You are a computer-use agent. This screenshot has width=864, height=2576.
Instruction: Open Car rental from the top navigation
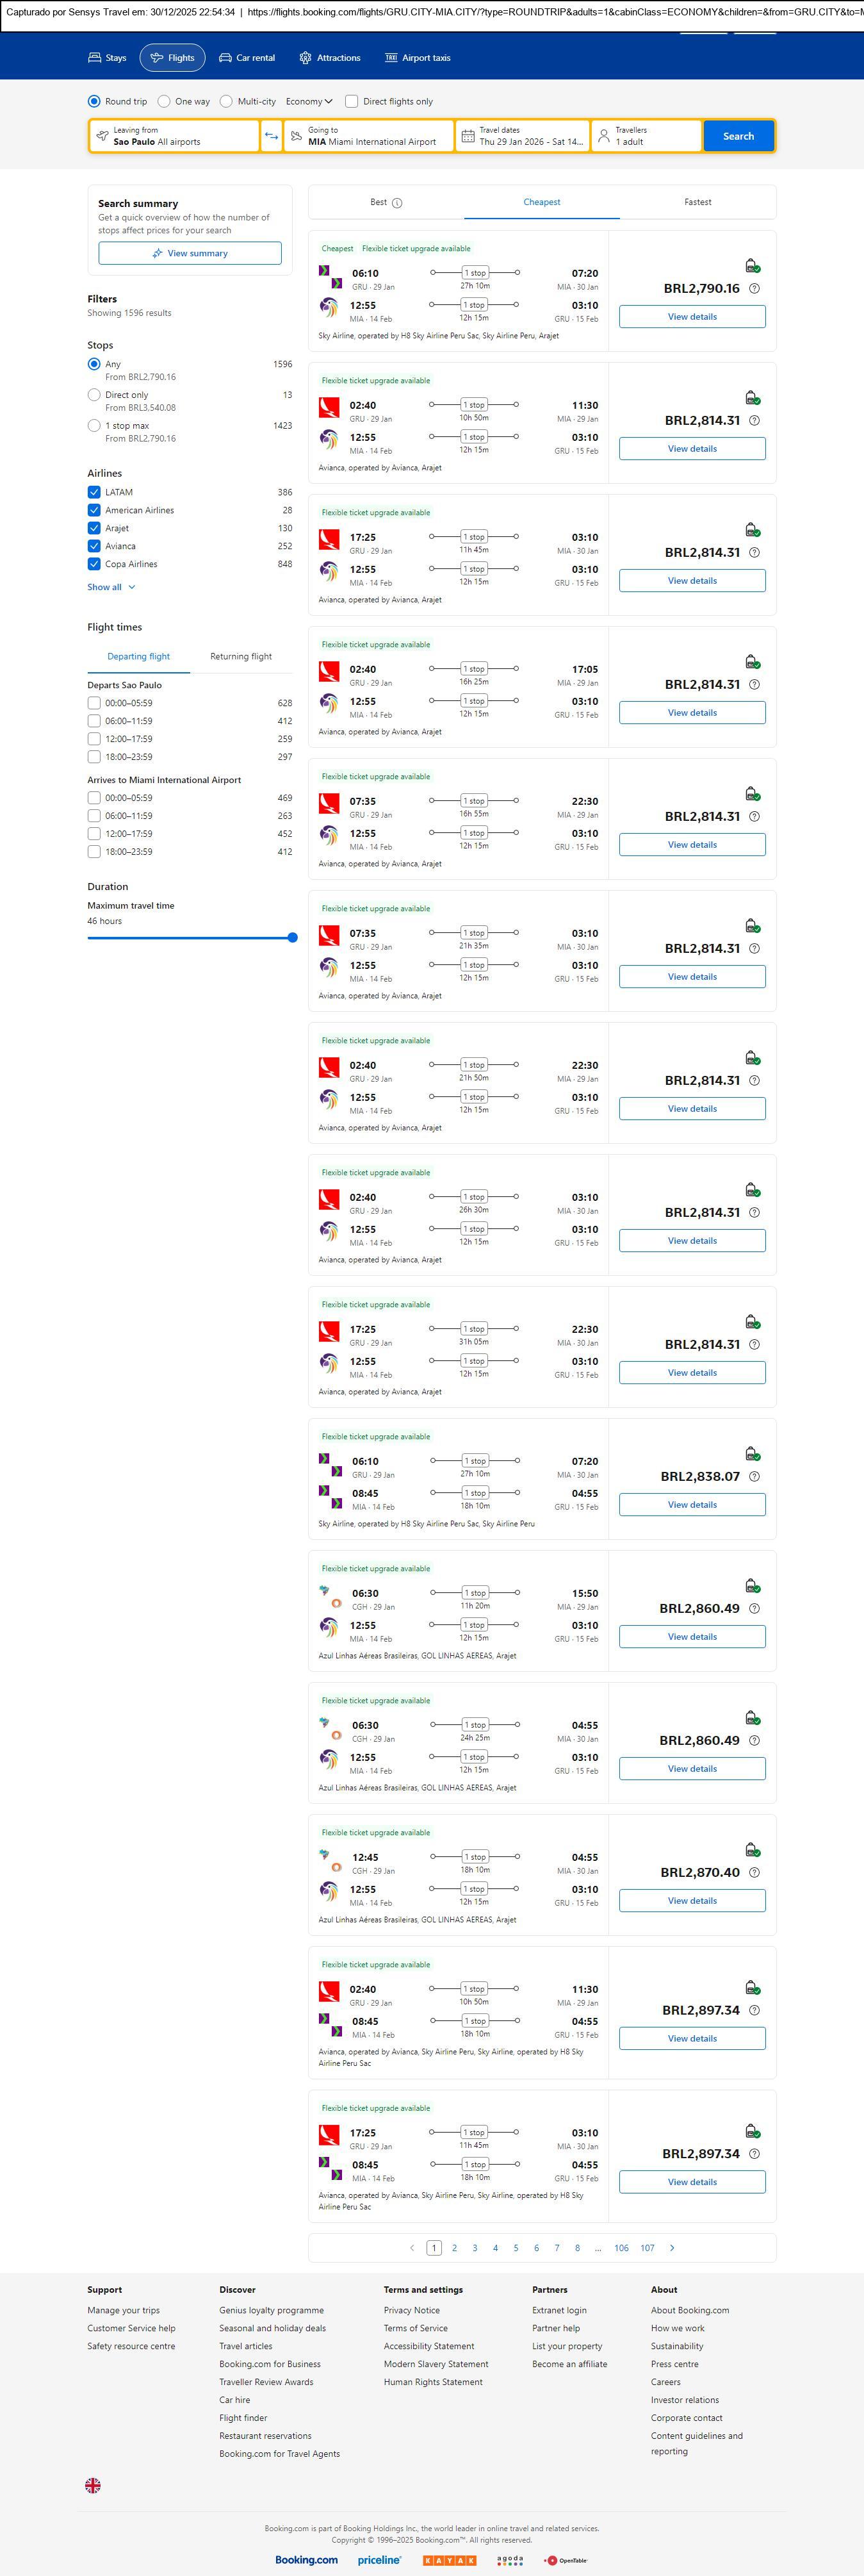pyautogui.click(x=247, y=58)
